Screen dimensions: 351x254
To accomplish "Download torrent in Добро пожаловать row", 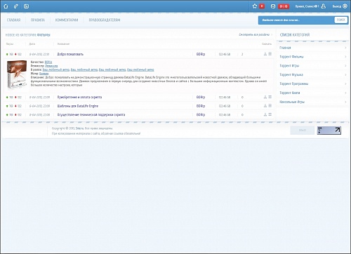I will (265, 54).
